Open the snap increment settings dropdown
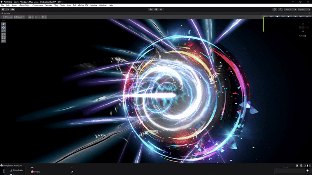This screenshot has height=175, width=312. point(44,17)
